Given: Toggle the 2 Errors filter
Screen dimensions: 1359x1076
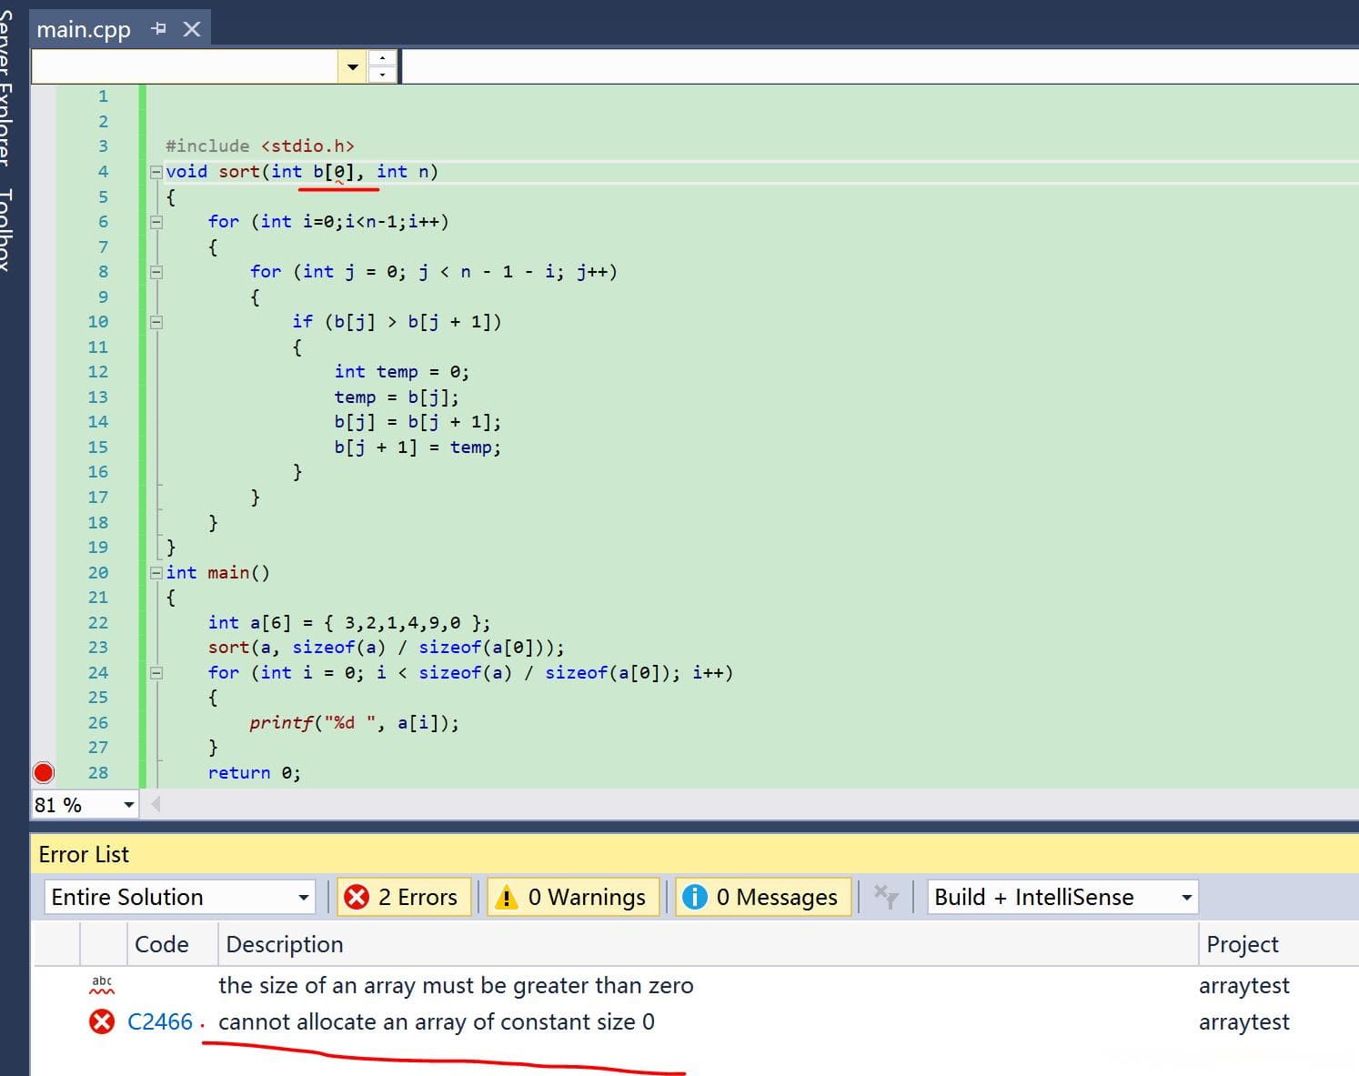Looking at the screenshot, I should pos(404,898).
